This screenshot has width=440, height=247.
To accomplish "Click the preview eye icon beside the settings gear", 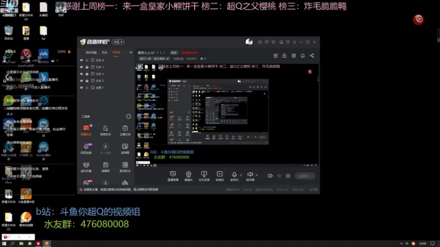I will (x=279, y=176).
